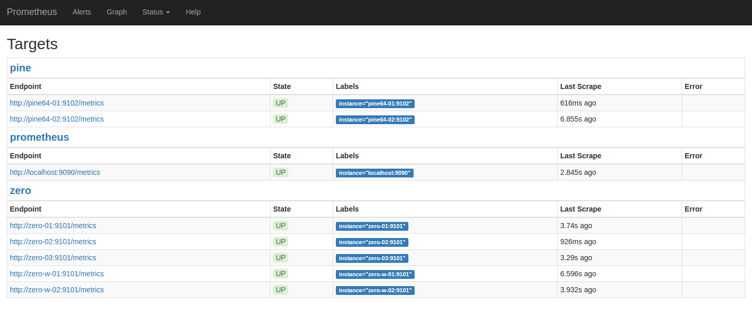Click the UP badge for zero-01
This screenshot has width=752, height=328.
click(x=280, y=226)
